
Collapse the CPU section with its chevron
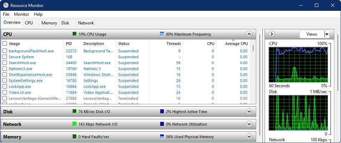(249, 34)
